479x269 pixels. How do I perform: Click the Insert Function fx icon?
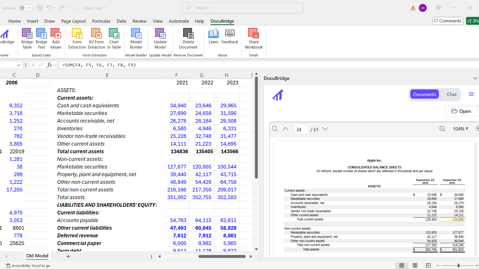[49, 65]
